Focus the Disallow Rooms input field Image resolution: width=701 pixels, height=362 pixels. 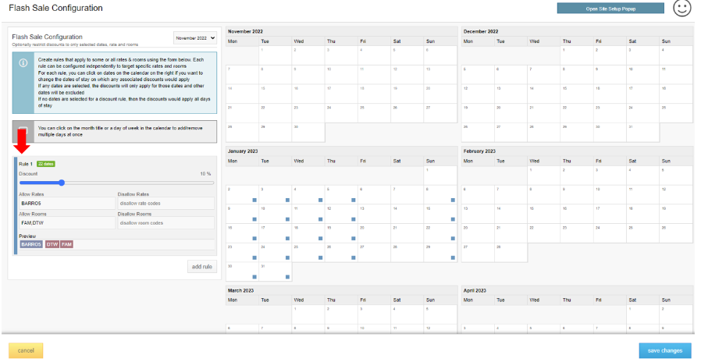click(165, 222)
